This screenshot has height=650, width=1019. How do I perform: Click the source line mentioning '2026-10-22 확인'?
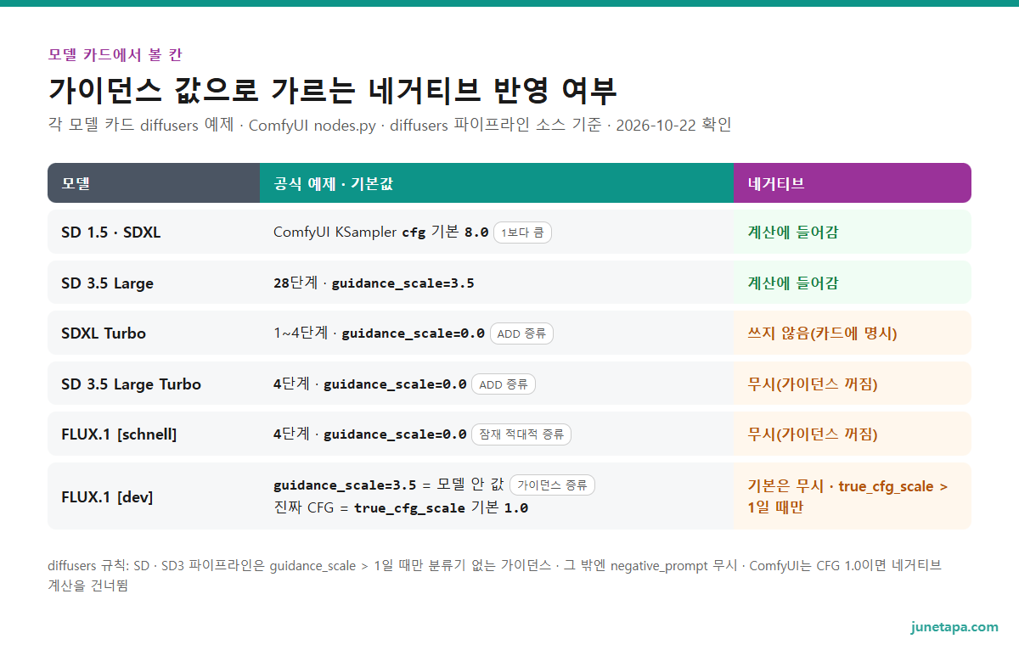(x=390, y=126)
